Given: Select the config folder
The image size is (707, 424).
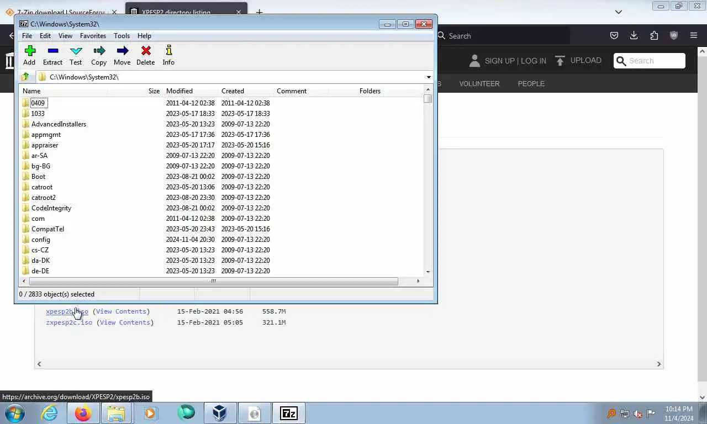Looking at the screenshot, I should (41, 240).
